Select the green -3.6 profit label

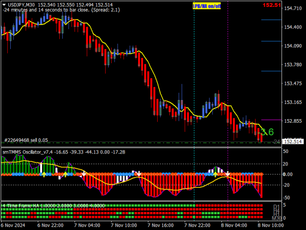pyautogui.click(x=267, y=132)
